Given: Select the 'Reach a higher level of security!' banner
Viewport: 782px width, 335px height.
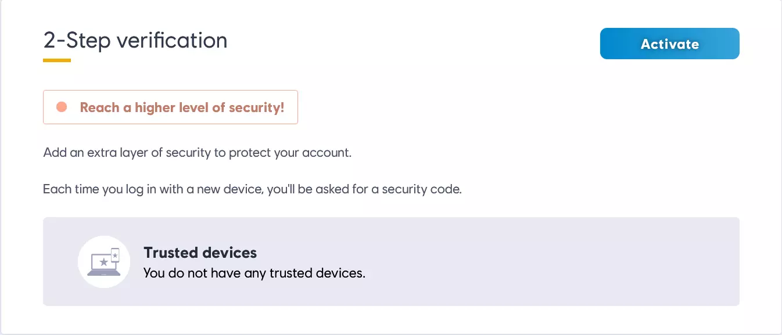Looking at the screenshot, I should [x=170, y=107].
